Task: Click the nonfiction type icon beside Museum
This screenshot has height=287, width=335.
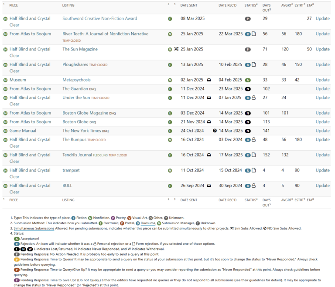Action: pos(5,81)
